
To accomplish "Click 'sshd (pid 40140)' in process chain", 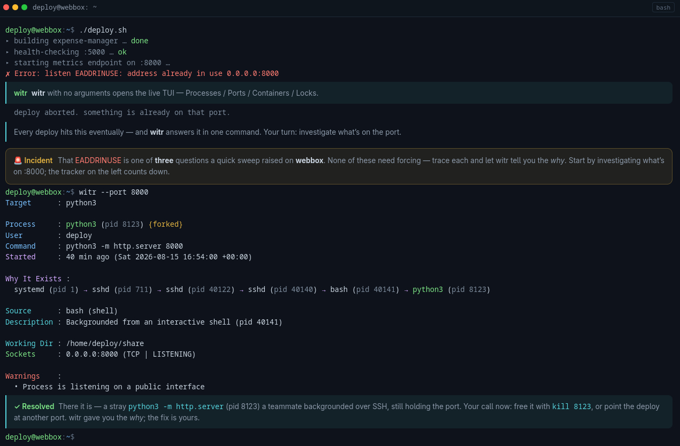I will click(x=283, y=289).
